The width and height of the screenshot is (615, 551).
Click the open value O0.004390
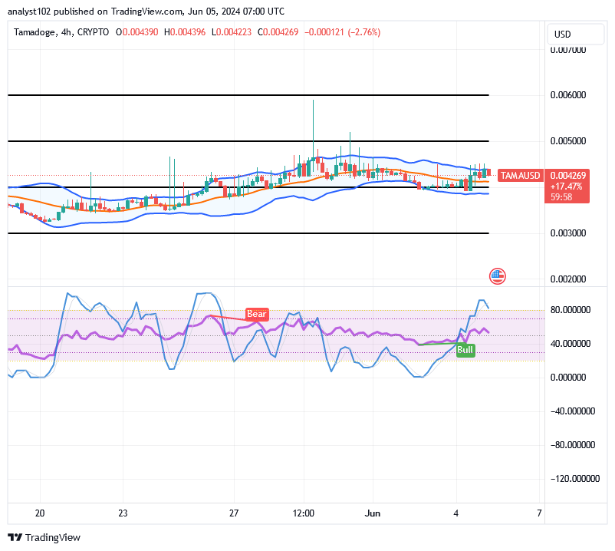pos(137,32)
